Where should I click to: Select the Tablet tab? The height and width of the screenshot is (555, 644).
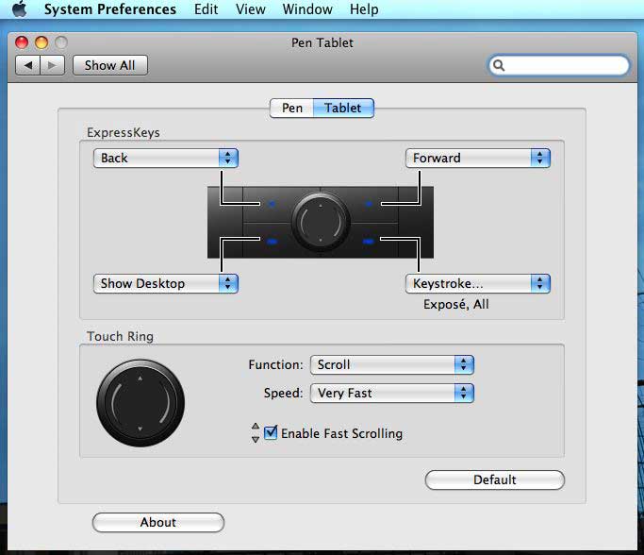(x=343, y=109)
